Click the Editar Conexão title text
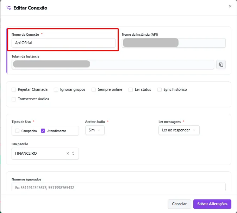This screenshot has width=237, height=213. pyautogui.click(x=30, y=8)
